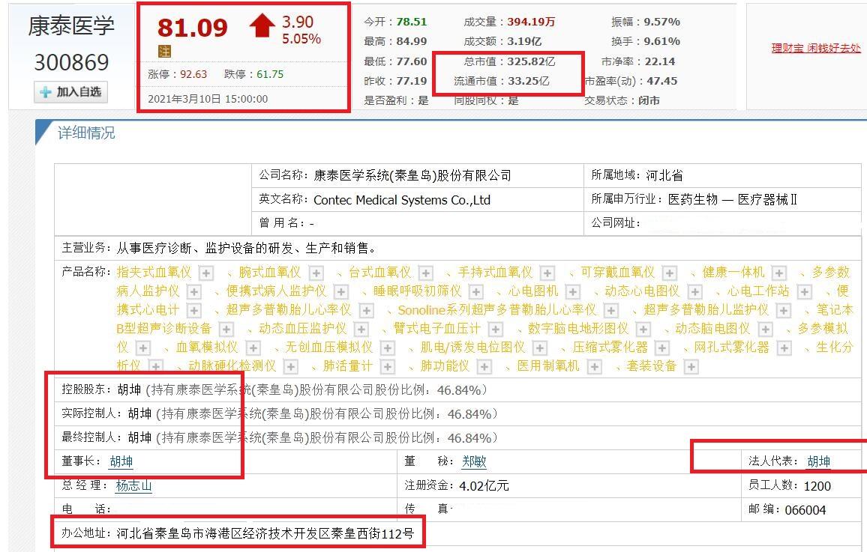Screen dimensions: 867x552
Task: Expand plus box after 肺功能仪
Action: click(484, 367)
